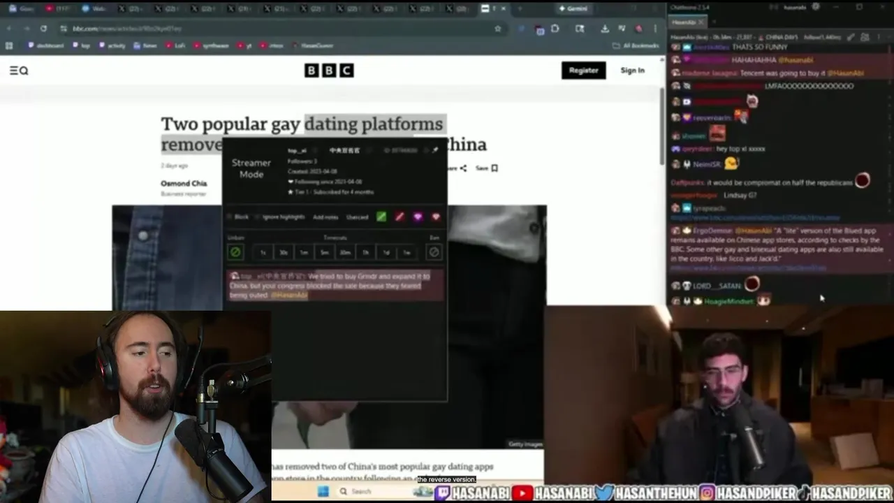The image size is (894, 503).
Task: Open the Lofi bookmark
Action: (x=175, y=45)
